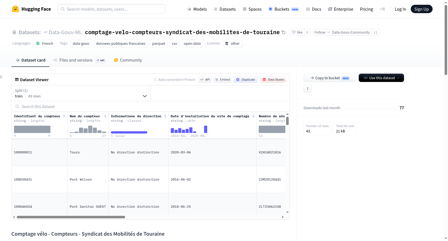The image size is (448, 241).
Task: Click the license 'other' tag
Action: [x=232, y=43]
